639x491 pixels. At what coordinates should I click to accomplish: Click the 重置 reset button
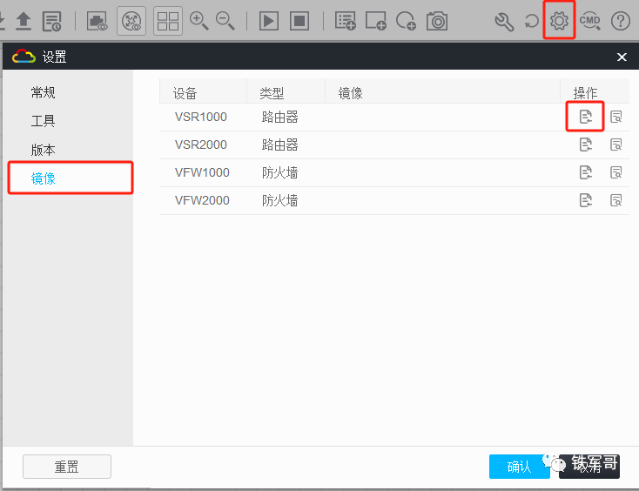67,467
